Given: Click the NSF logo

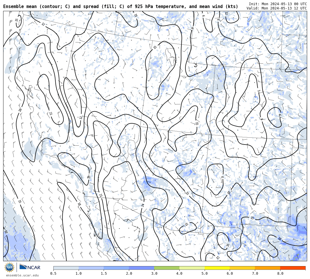Looking at the screenshot, I should coord(9,268).
